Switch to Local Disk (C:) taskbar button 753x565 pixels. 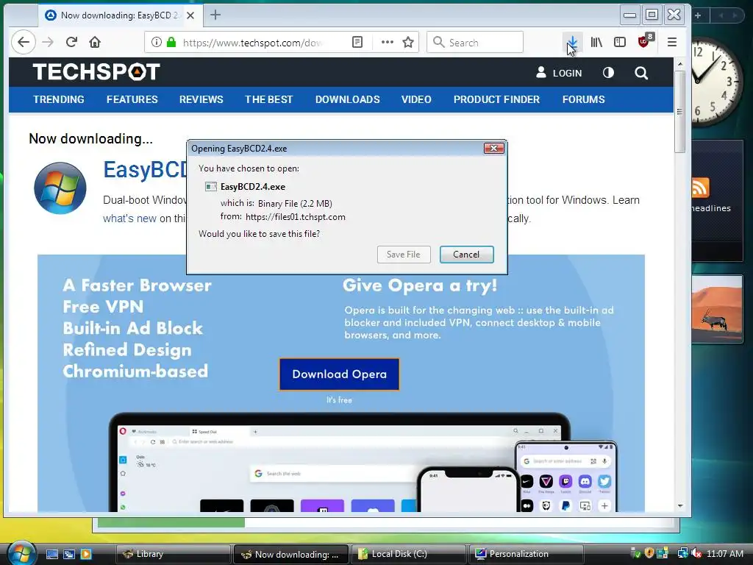click(409, 554)
